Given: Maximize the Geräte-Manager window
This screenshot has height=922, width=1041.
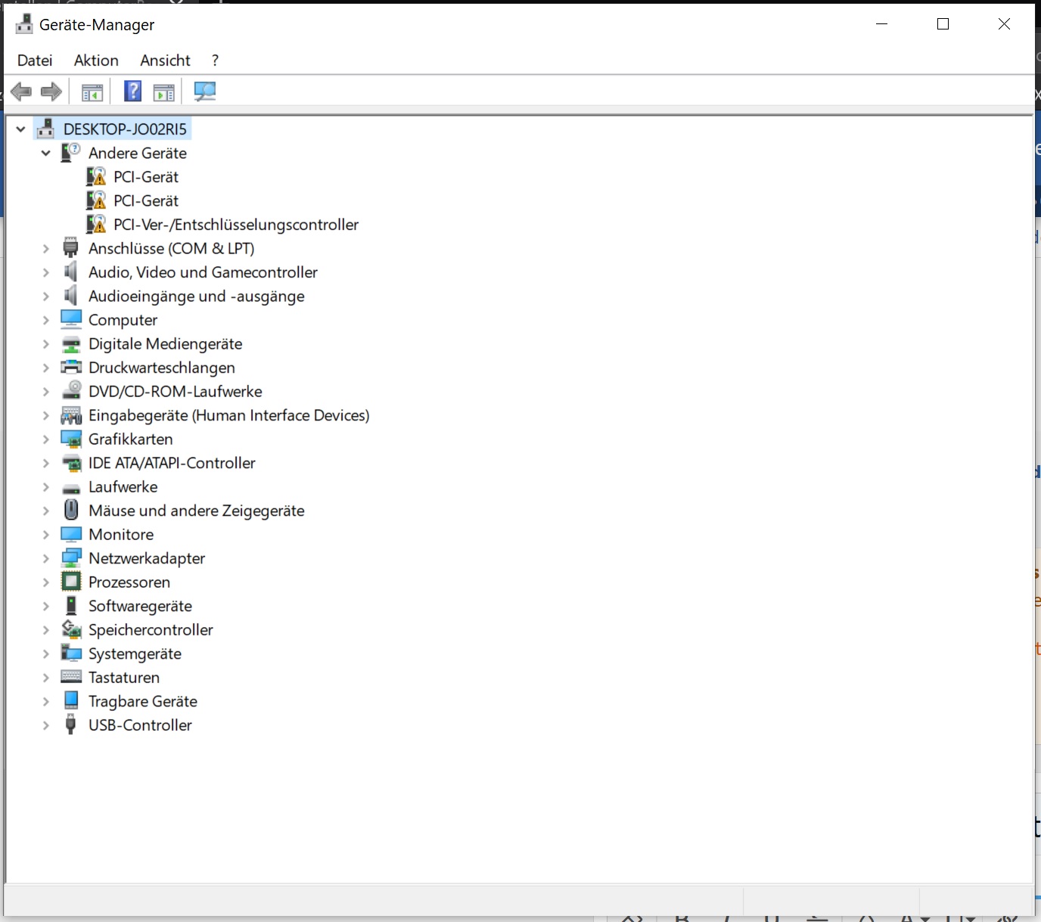Looking at the screenshot, I should click(943, 24).
